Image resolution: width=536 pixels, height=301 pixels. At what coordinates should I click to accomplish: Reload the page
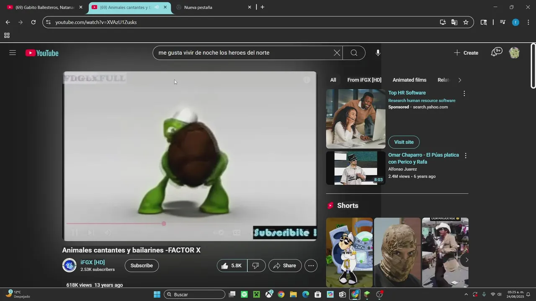[33, 22]
